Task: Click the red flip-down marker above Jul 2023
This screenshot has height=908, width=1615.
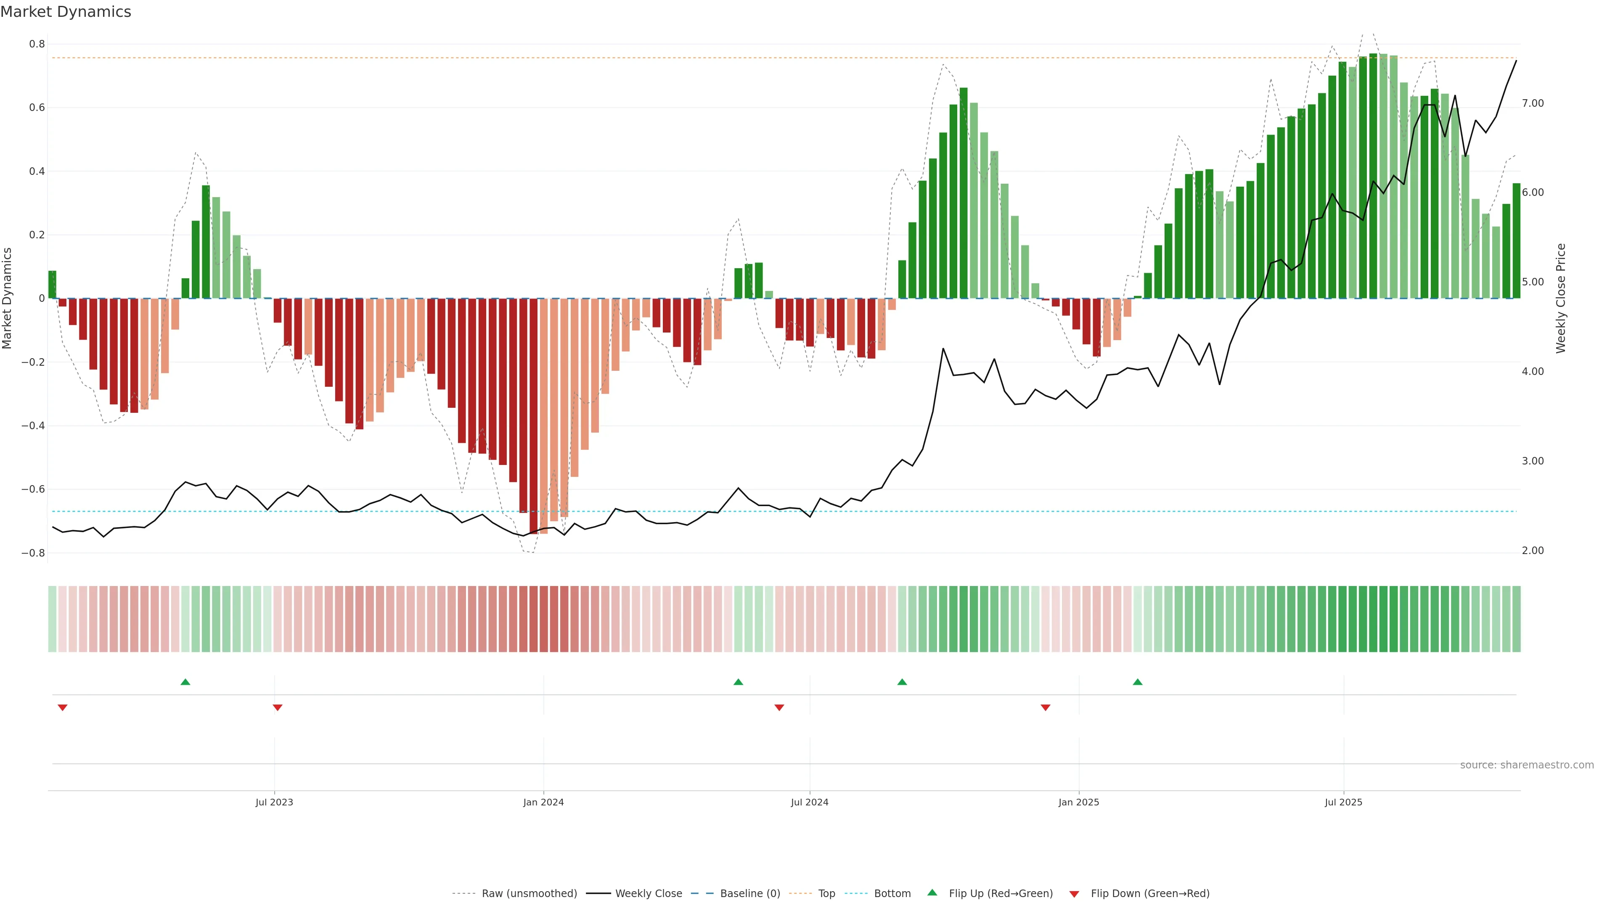Action: pyautogui.click(x=277, y=707)
